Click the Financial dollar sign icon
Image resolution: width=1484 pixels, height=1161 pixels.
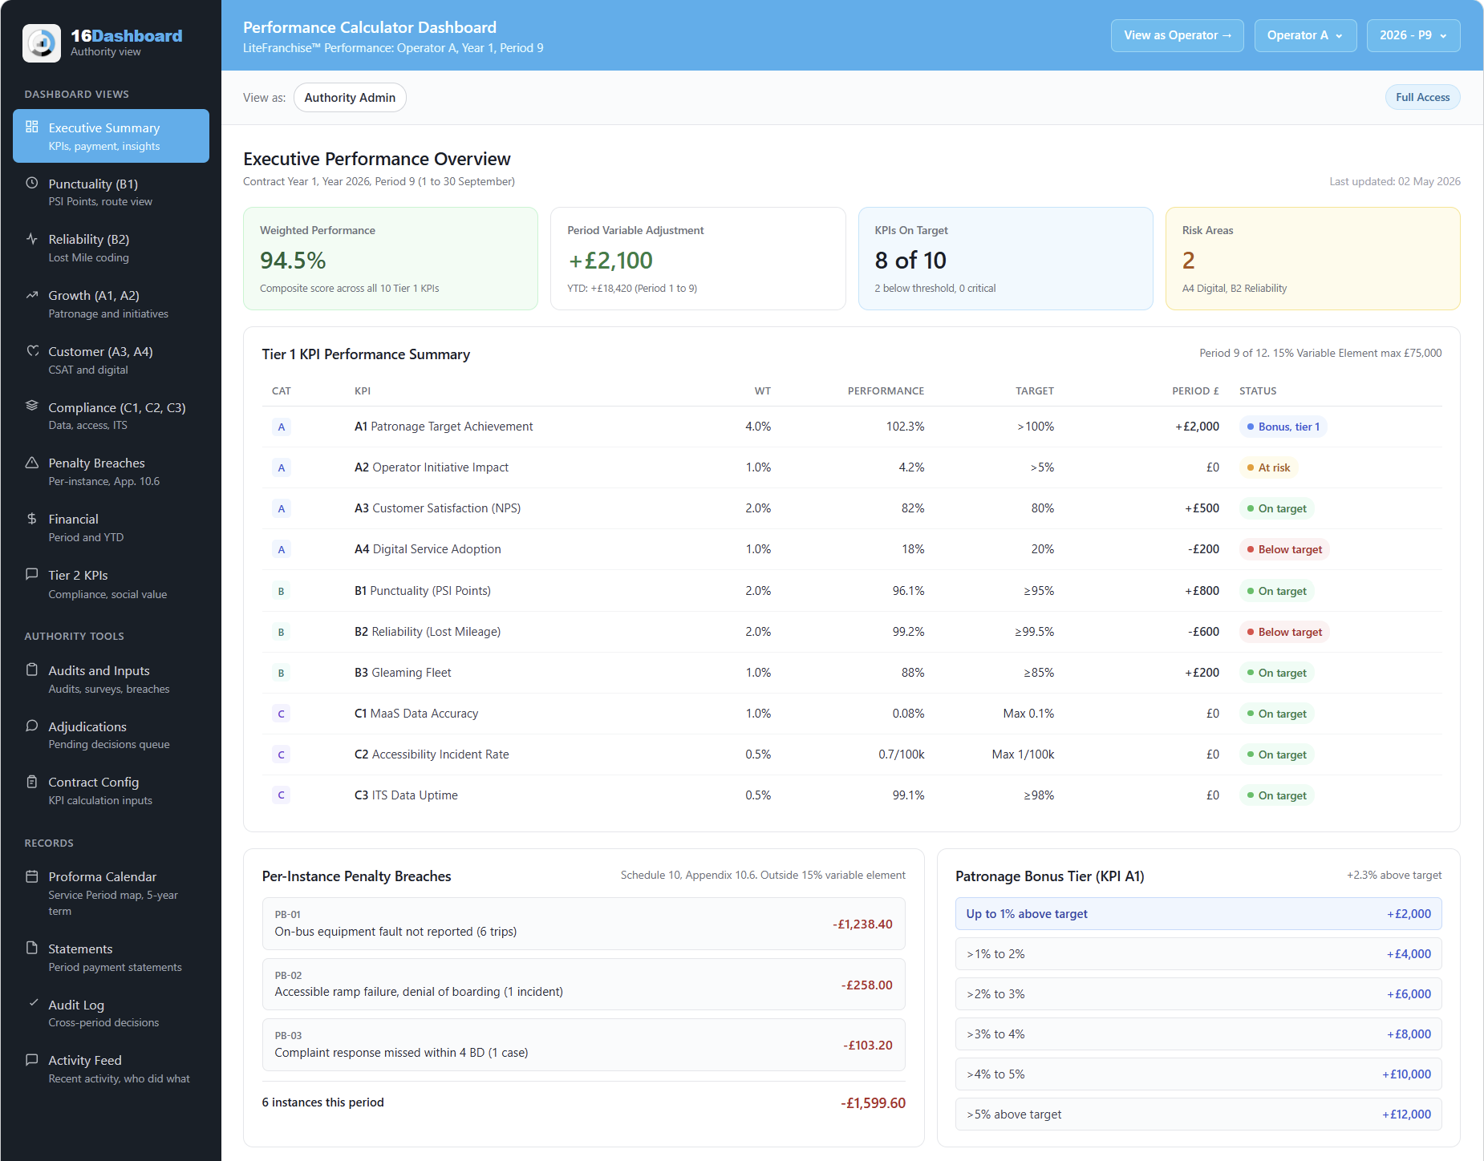point(32,518)
